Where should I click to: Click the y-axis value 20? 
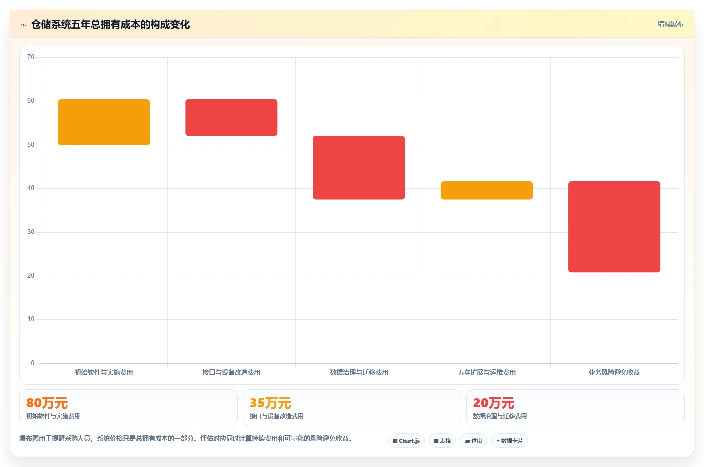31,276
